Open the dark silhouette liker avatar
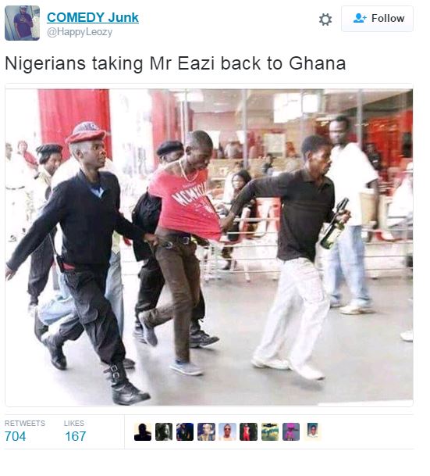430x476 pixels. click(x=143, y=431)
